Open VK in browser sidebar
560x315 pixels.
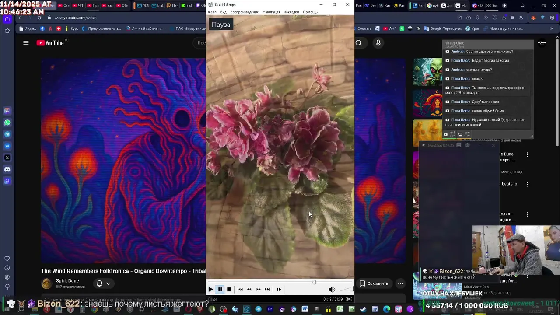point(7,146)
